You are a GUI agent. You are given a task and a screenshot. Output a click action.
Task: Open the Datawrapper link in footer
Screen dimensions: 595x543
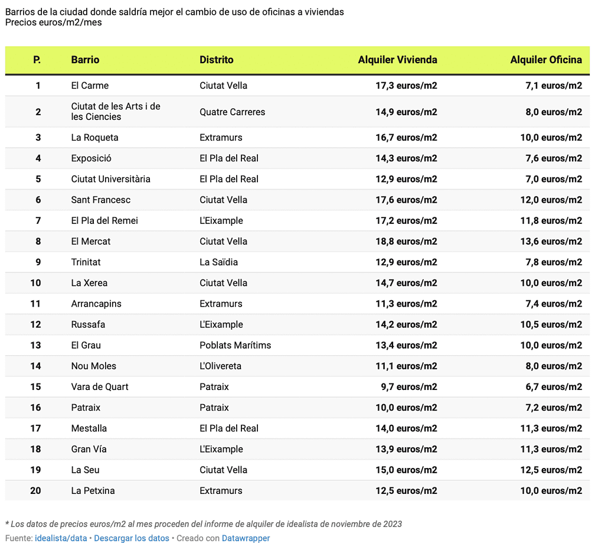point(246,538)
